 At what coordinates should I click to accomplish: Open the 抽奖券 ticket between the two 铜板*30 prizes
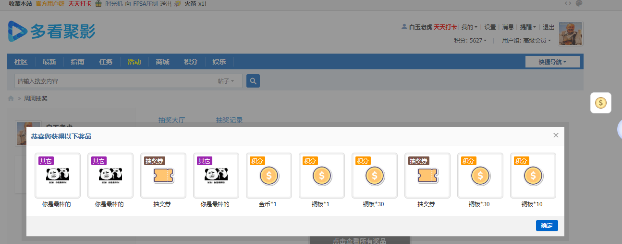pyautogui.click(x=427, y=176)
